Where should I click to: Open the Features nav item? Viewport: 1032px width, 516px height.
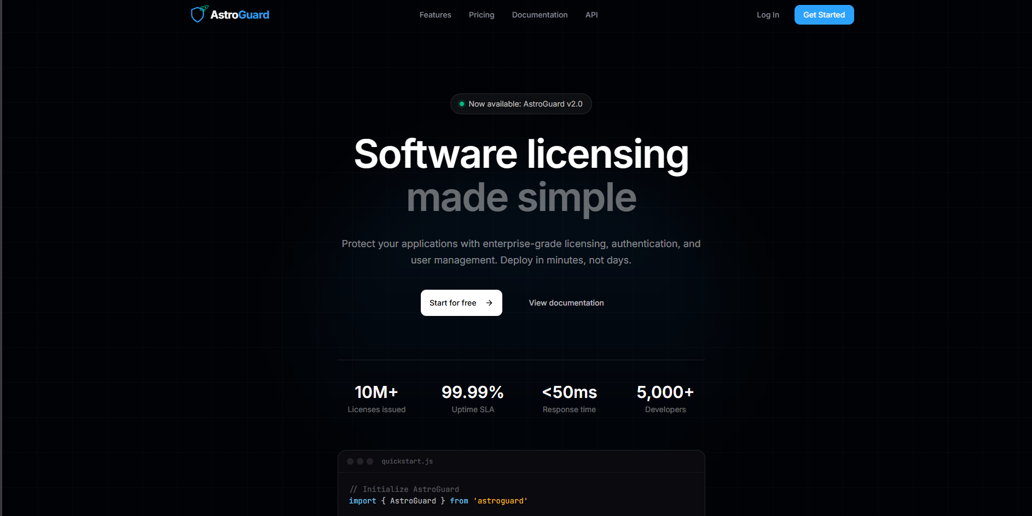(435, 15)
